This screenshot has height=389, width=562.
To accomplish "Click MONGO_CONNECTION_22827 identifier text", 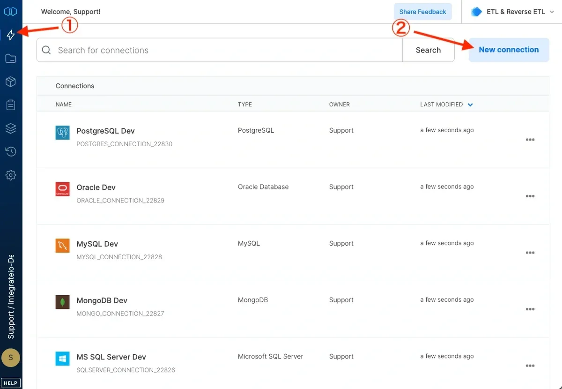I will (x=120, y=314).
